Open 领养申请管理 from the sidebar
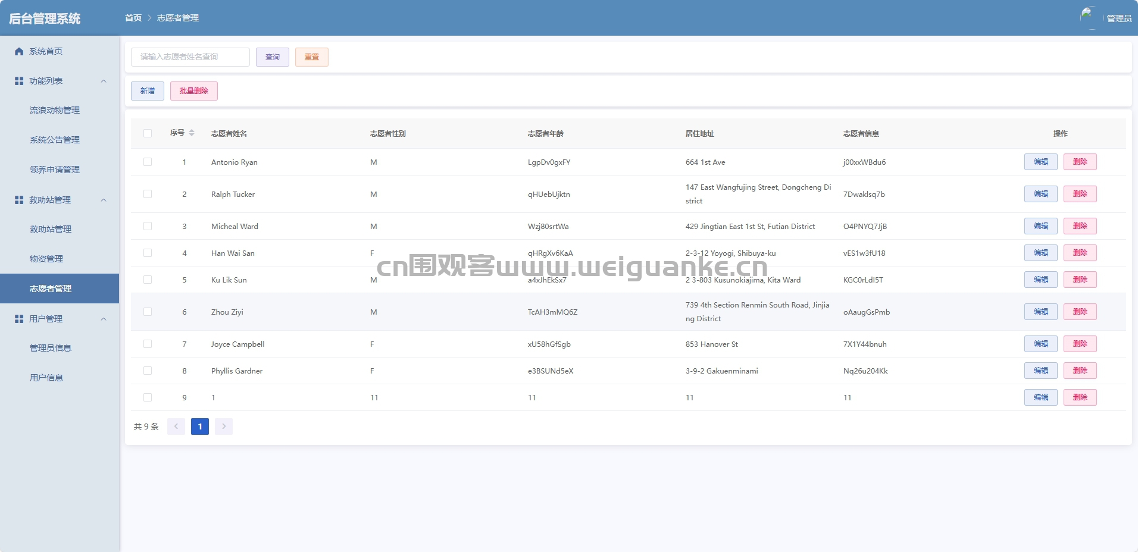1138x552 pixels. pyautogui.click(x=55, y=170)
